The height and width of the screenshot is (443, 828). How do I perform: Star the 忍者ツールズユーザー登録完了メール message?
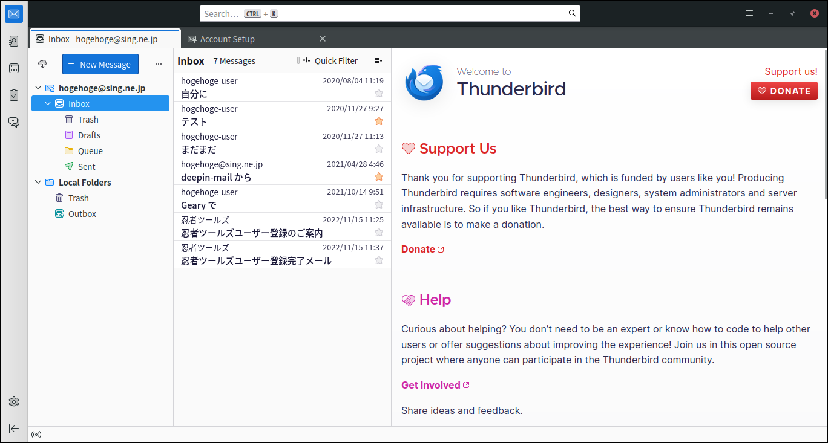pyautogui.click(x=379, y=260)
